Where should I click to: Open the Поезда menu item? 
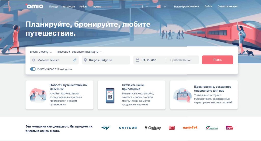coord(54,6)
